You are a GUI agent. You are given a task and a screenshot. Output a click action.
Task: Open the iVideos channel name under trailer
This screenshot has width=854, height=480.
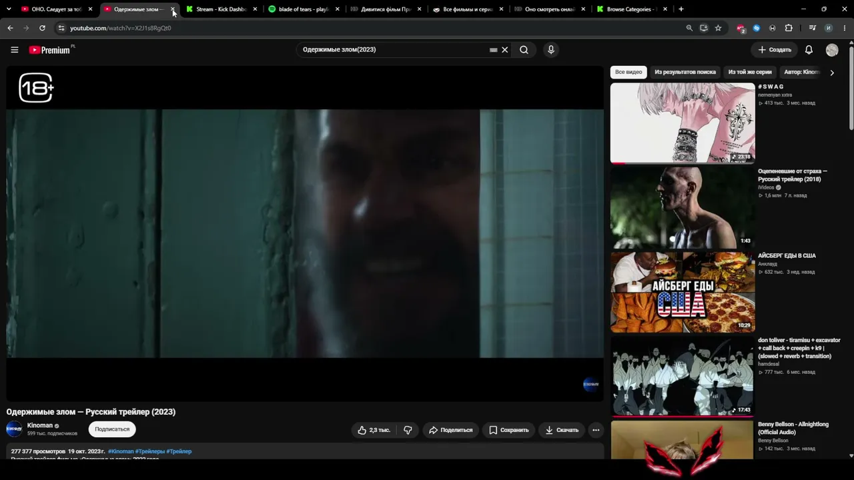[x=766, y=187]
